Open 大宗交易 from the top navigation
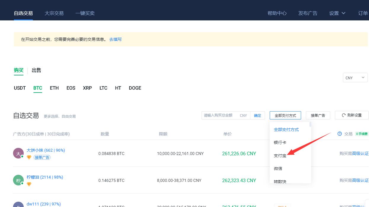Viewport: 369px width, 207px height. pyautogui.click(x=54, y=13)
